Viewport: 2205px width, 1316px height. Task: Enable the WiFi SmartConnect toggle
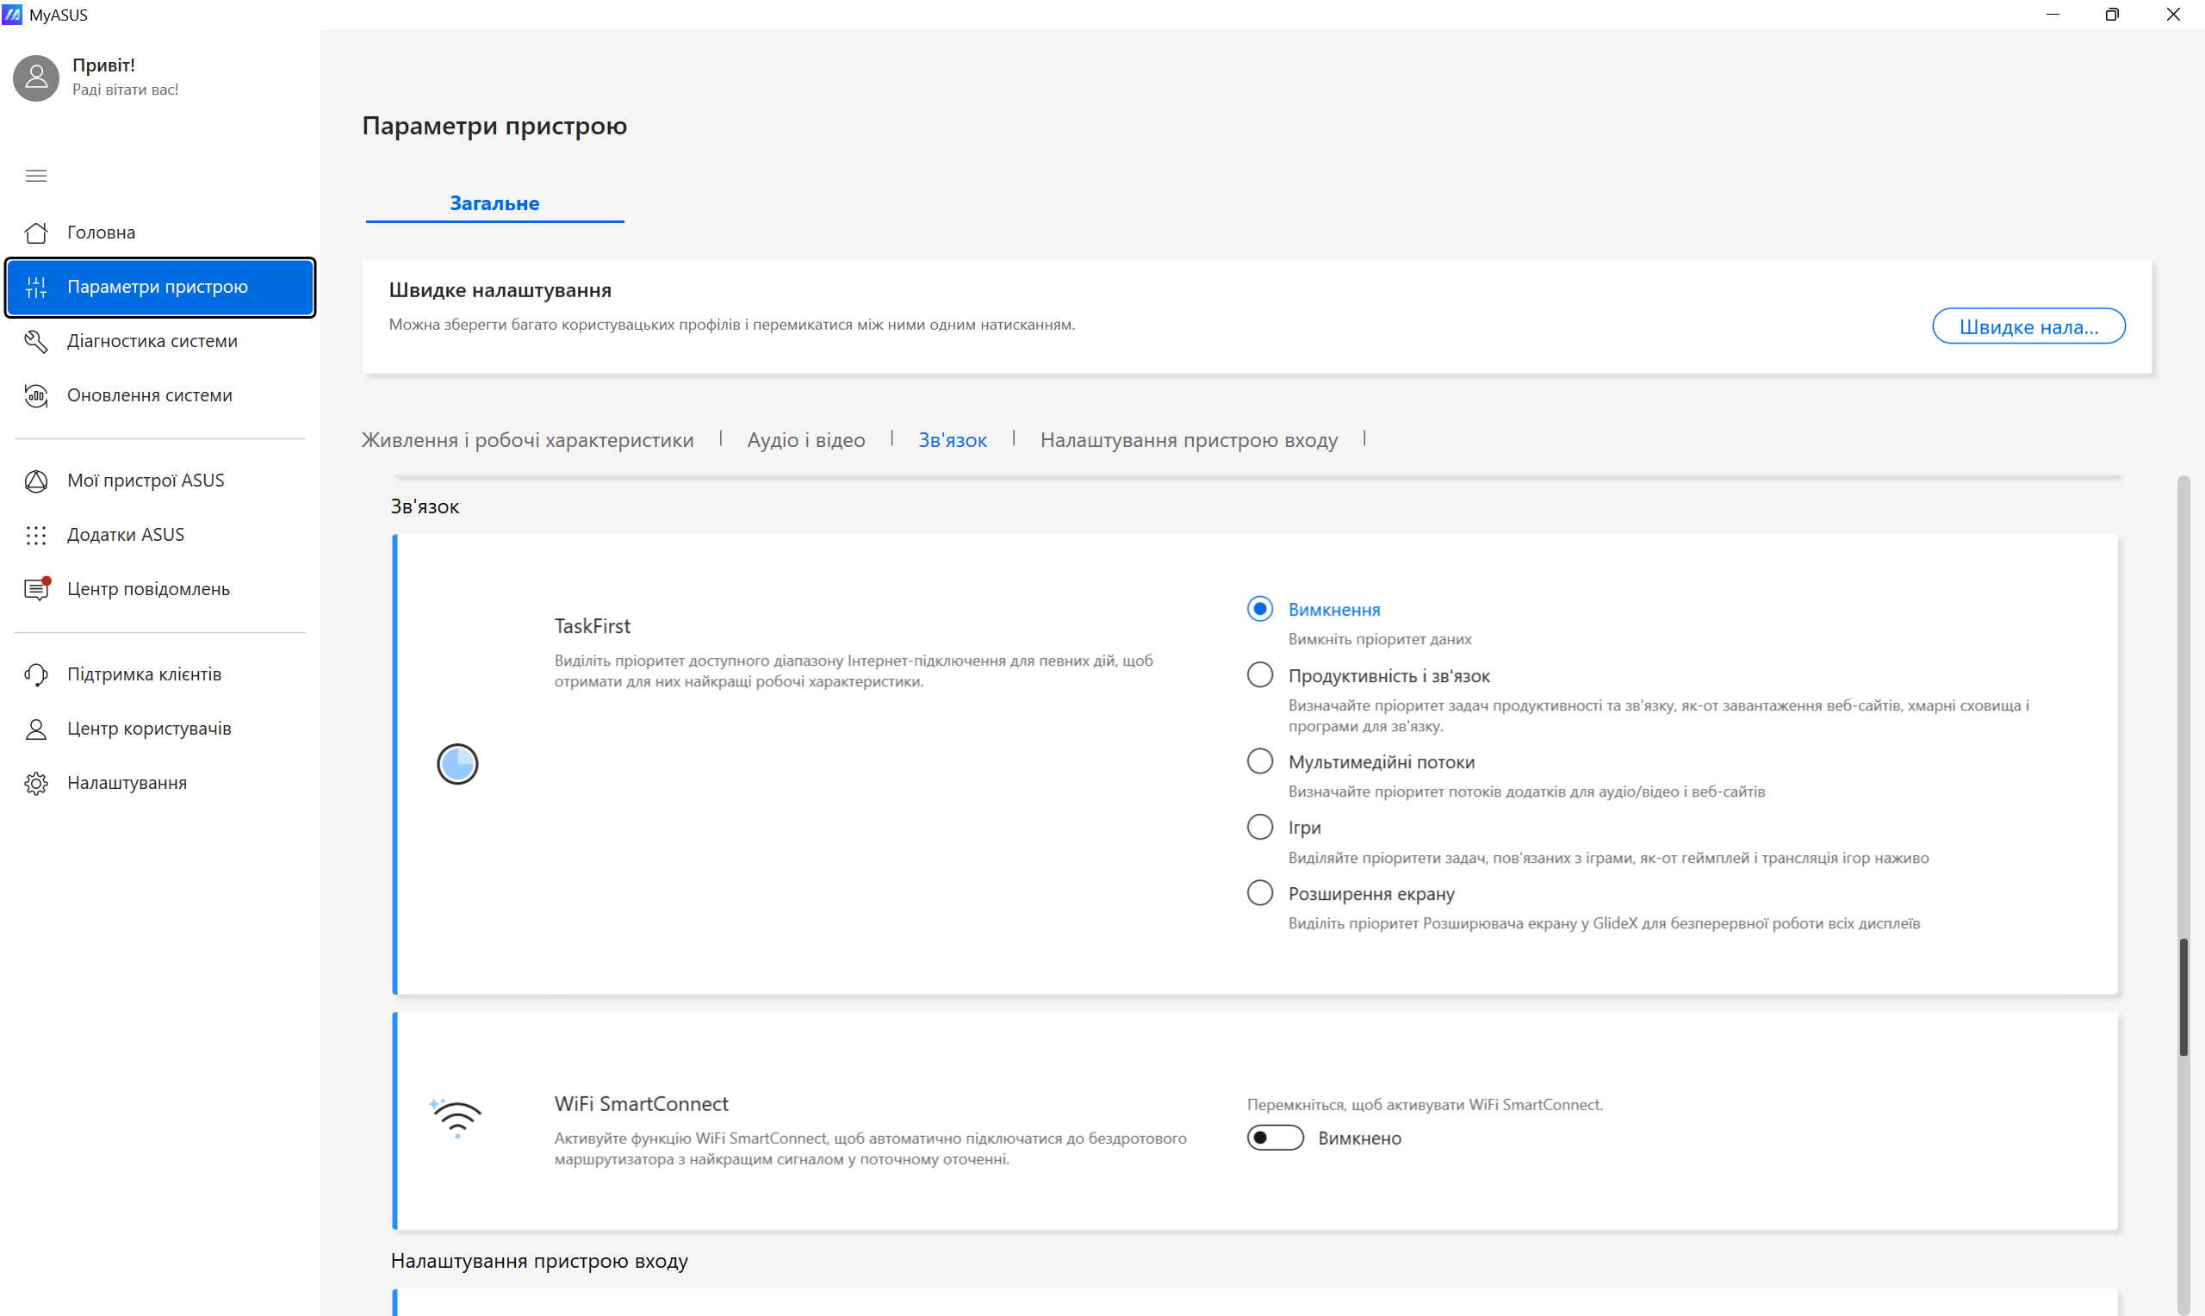(1274, 1138)
